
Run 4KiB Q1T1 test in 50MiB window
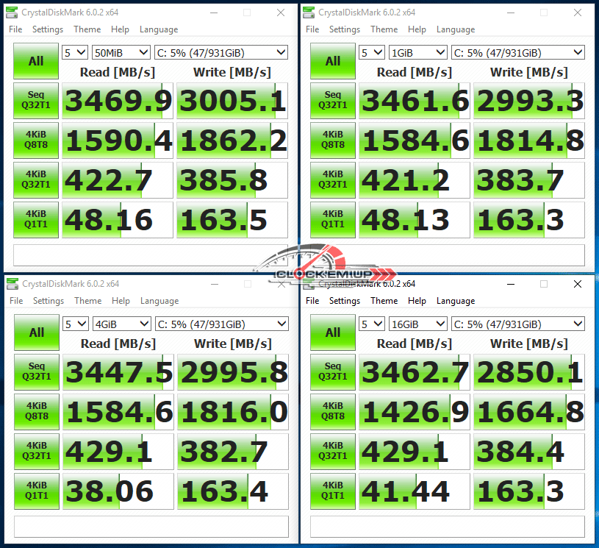[36, 219]
